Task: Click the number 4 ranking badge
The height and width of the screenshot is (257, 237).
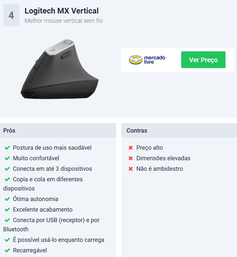Action: tap(11, 15)
